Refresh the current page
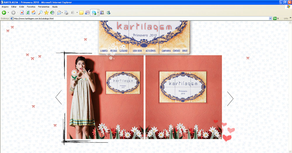292x153 pixels. pyautogui.click(x=28, y=13)
